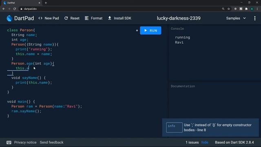261x147 pixels.
Task: Go forward in browser history
Action: [9, 9]
